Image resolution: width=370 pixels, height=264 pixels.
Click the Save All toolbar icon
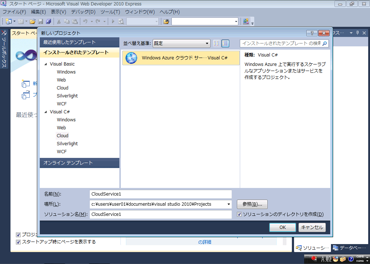pyautogui.click(x=48, y=21)
